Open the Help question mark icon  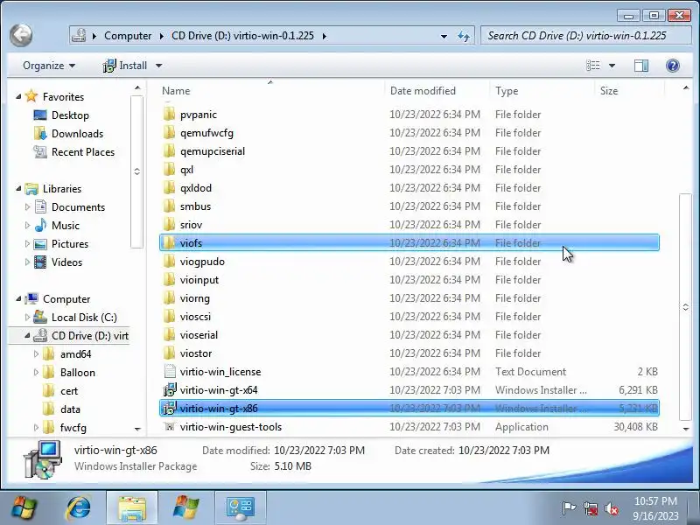click(x=672, y=66)
